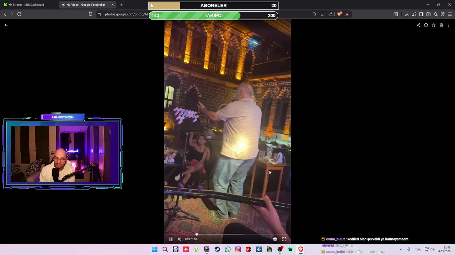The image size is (455, 255).
Task: Change TUR keyboard language
Action: pos(418,249)
